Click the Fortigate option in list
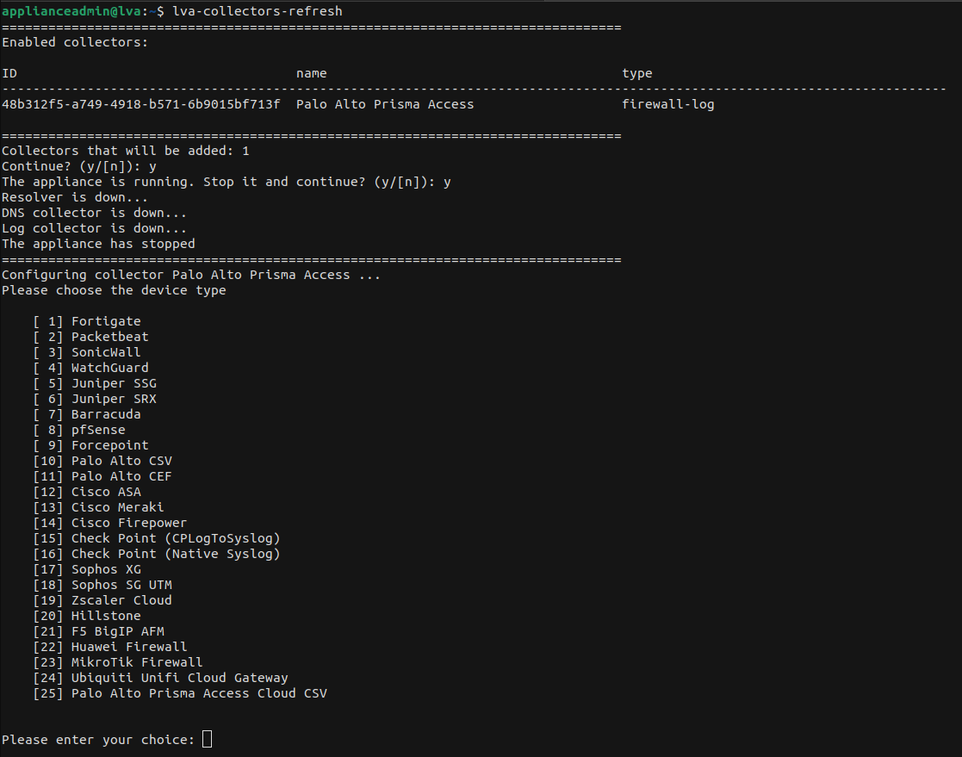Screen dimensions: 962x757 [x=106, y=321]
